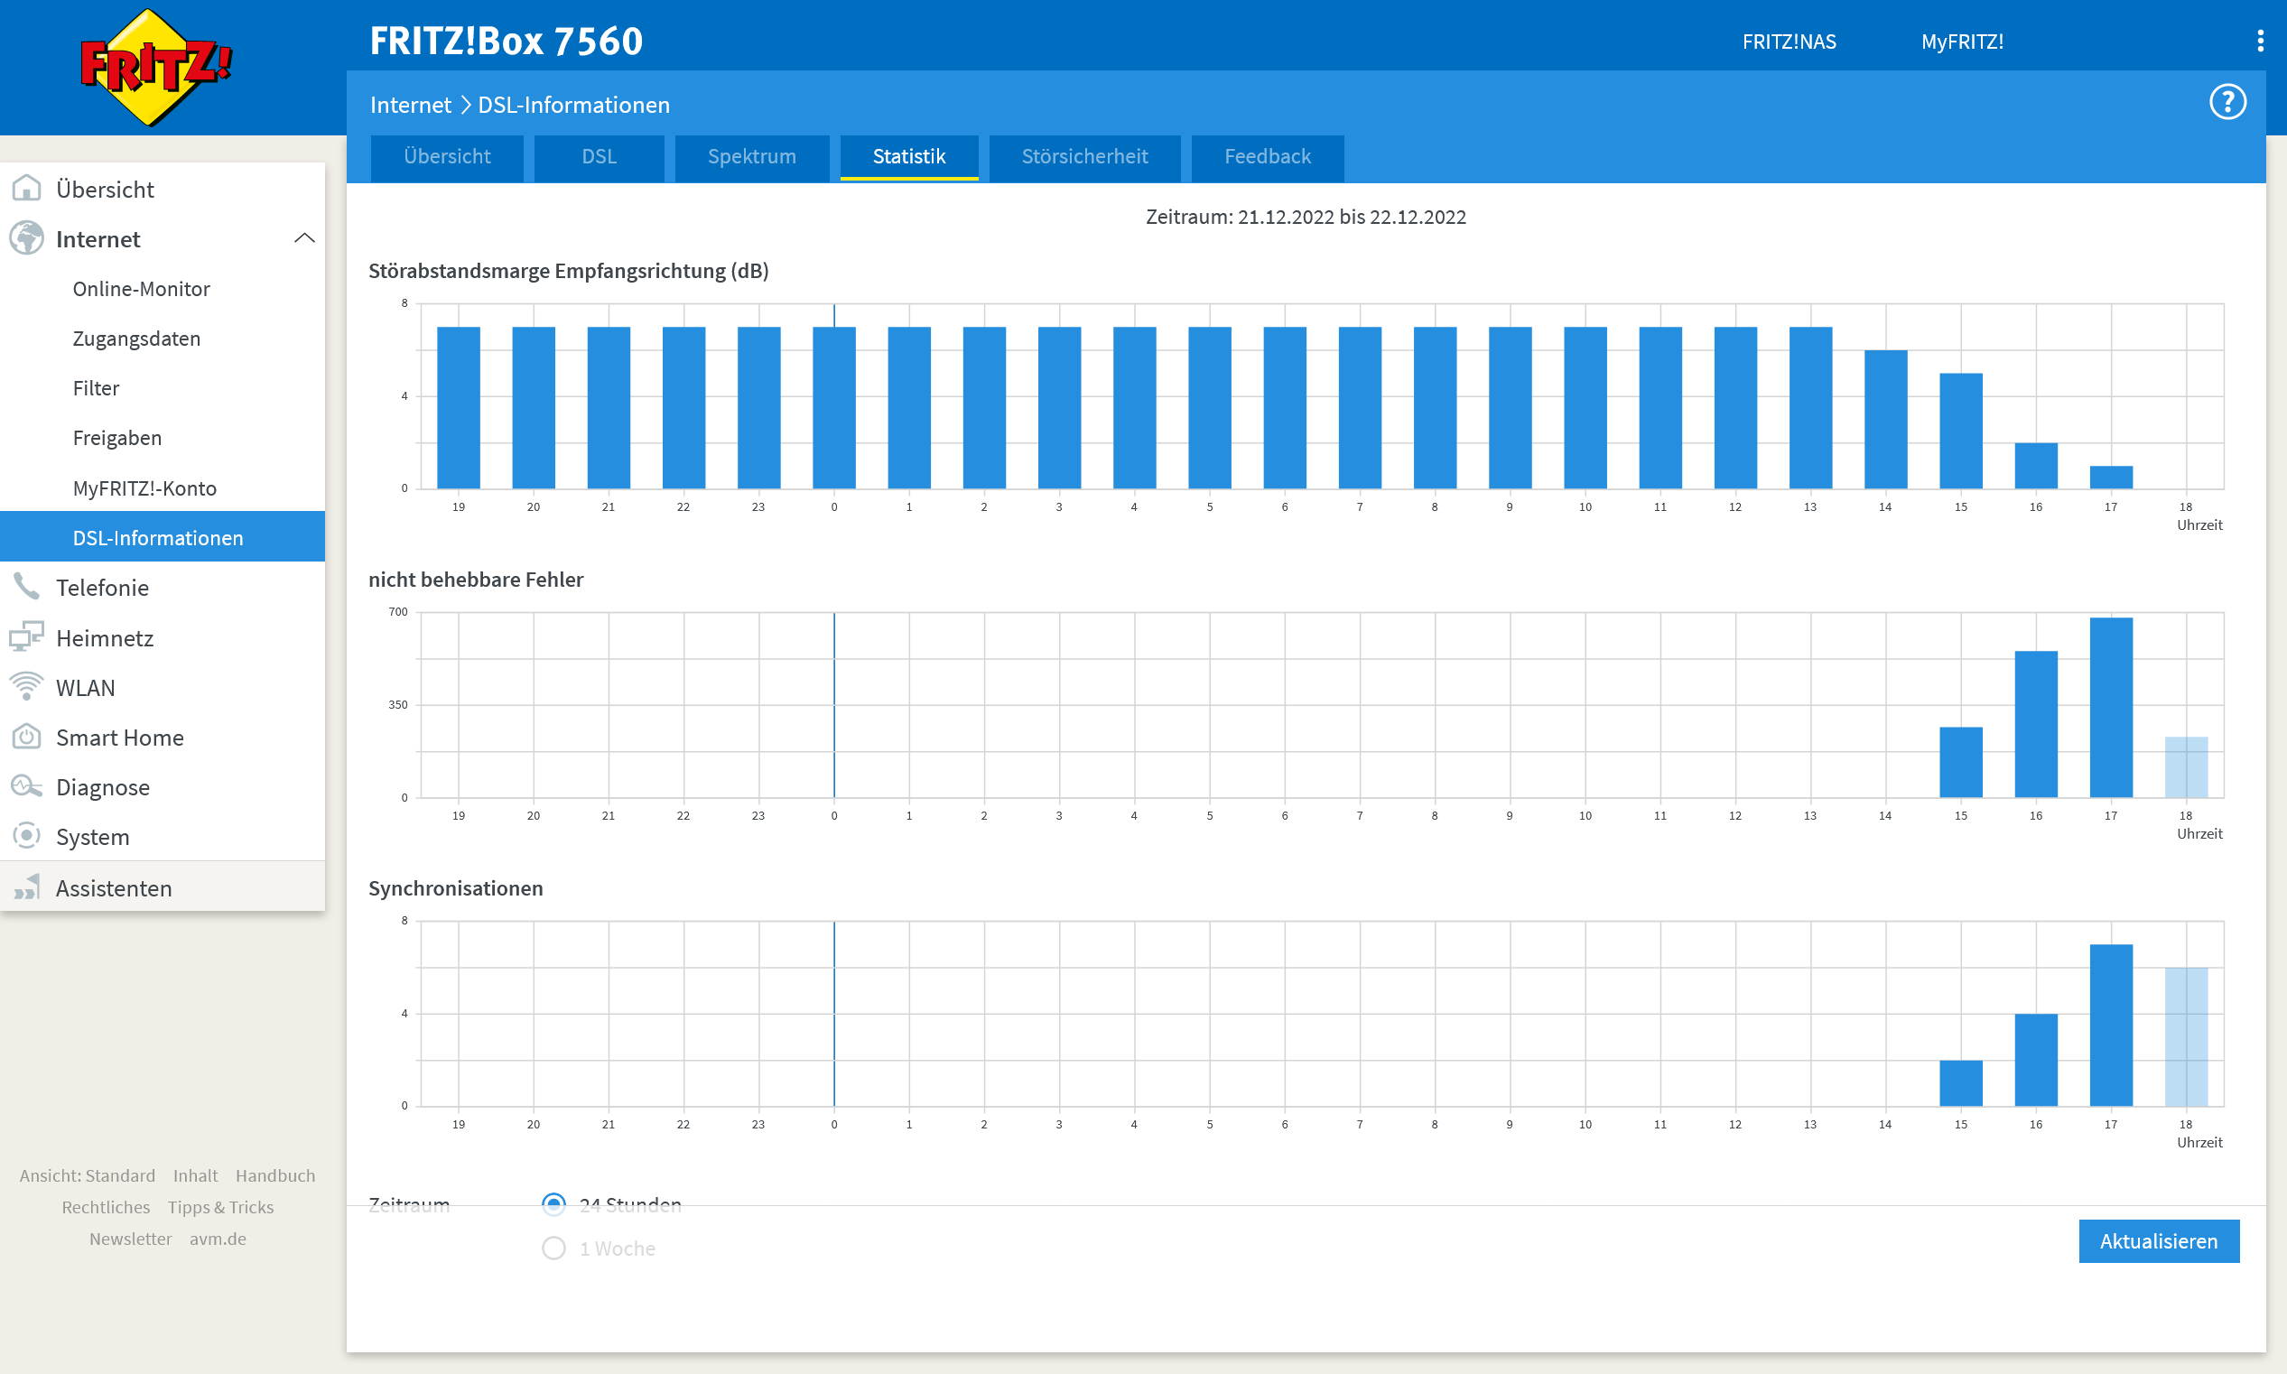Click the WLAN wifi icon

pos(26,687)
